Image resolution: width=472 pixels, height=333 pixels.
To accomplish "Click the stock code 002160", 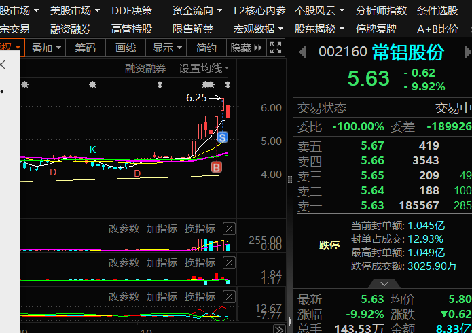I will [343, 52].
